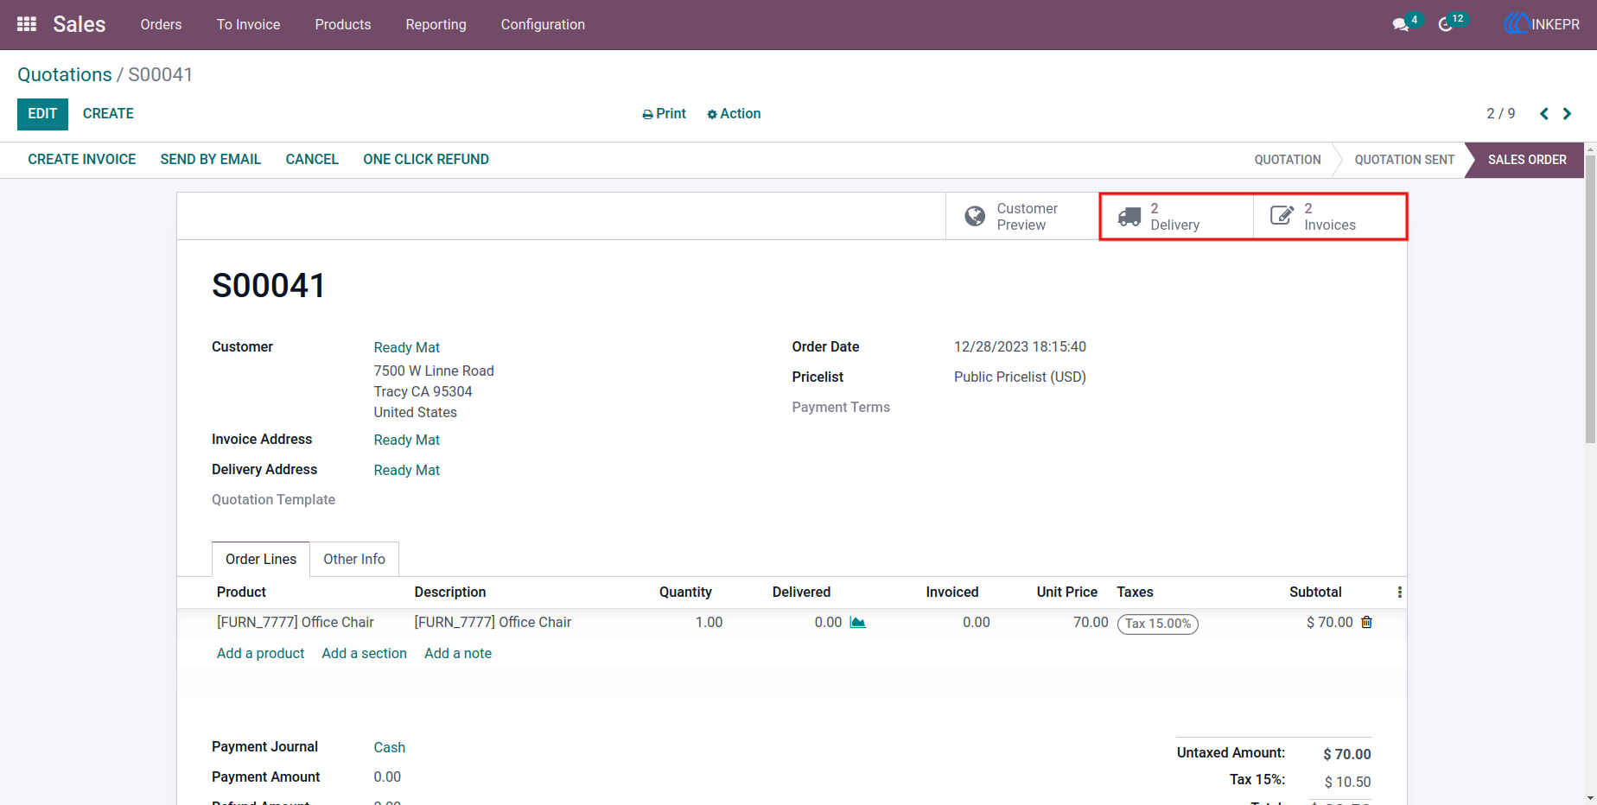Click the Customer Preview globe icon
Image resolution: width=1597 pixels, height=805 pixels.
pos(975,216)
